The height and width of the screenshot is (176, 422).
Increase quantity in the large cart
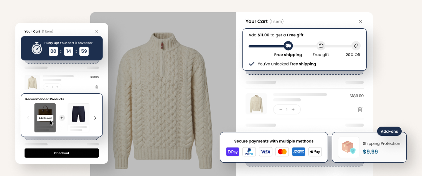tap(293, 109)
